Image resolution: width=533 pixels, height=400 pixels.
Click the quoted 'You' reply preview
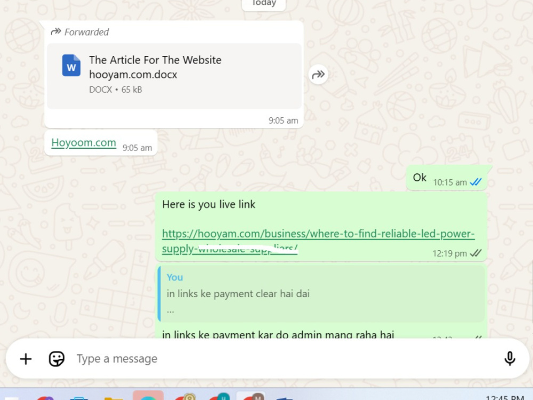click(321, 293)
